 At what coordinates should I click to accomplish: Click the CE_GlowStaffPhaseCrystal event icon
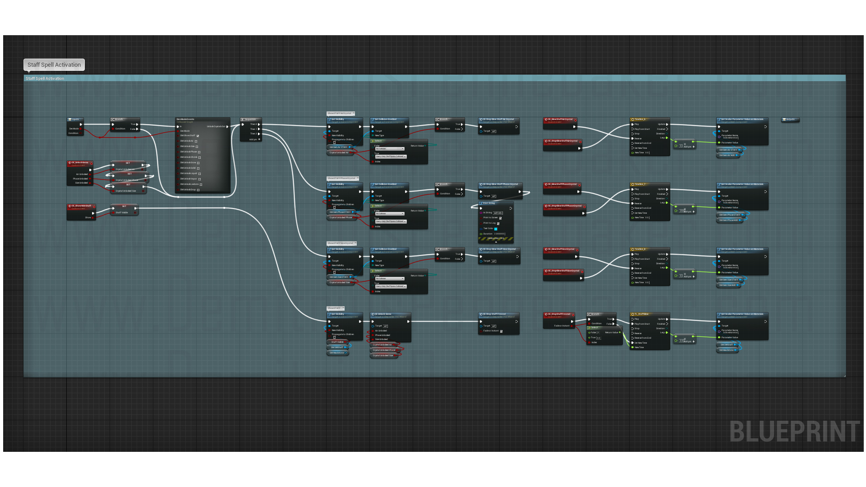pos(546,184)
